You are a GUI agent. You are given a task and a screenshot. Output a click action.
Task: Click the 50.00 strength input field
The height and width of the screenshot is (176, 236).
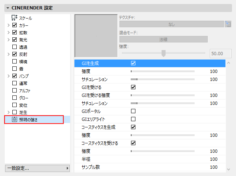(220, 54)
